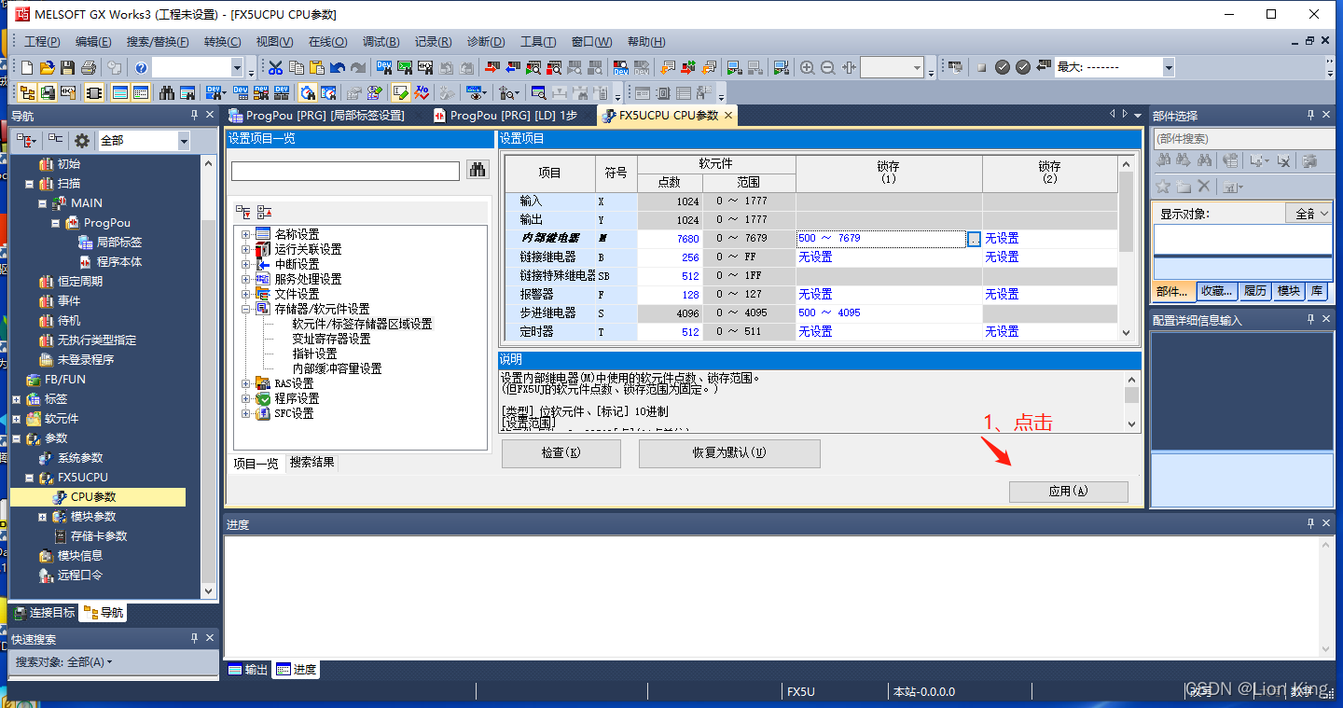Click the binoculars find icon in second toolbar row
Image resolution: width=1343 pixels, height=708 pixels.
pos(167,92)
